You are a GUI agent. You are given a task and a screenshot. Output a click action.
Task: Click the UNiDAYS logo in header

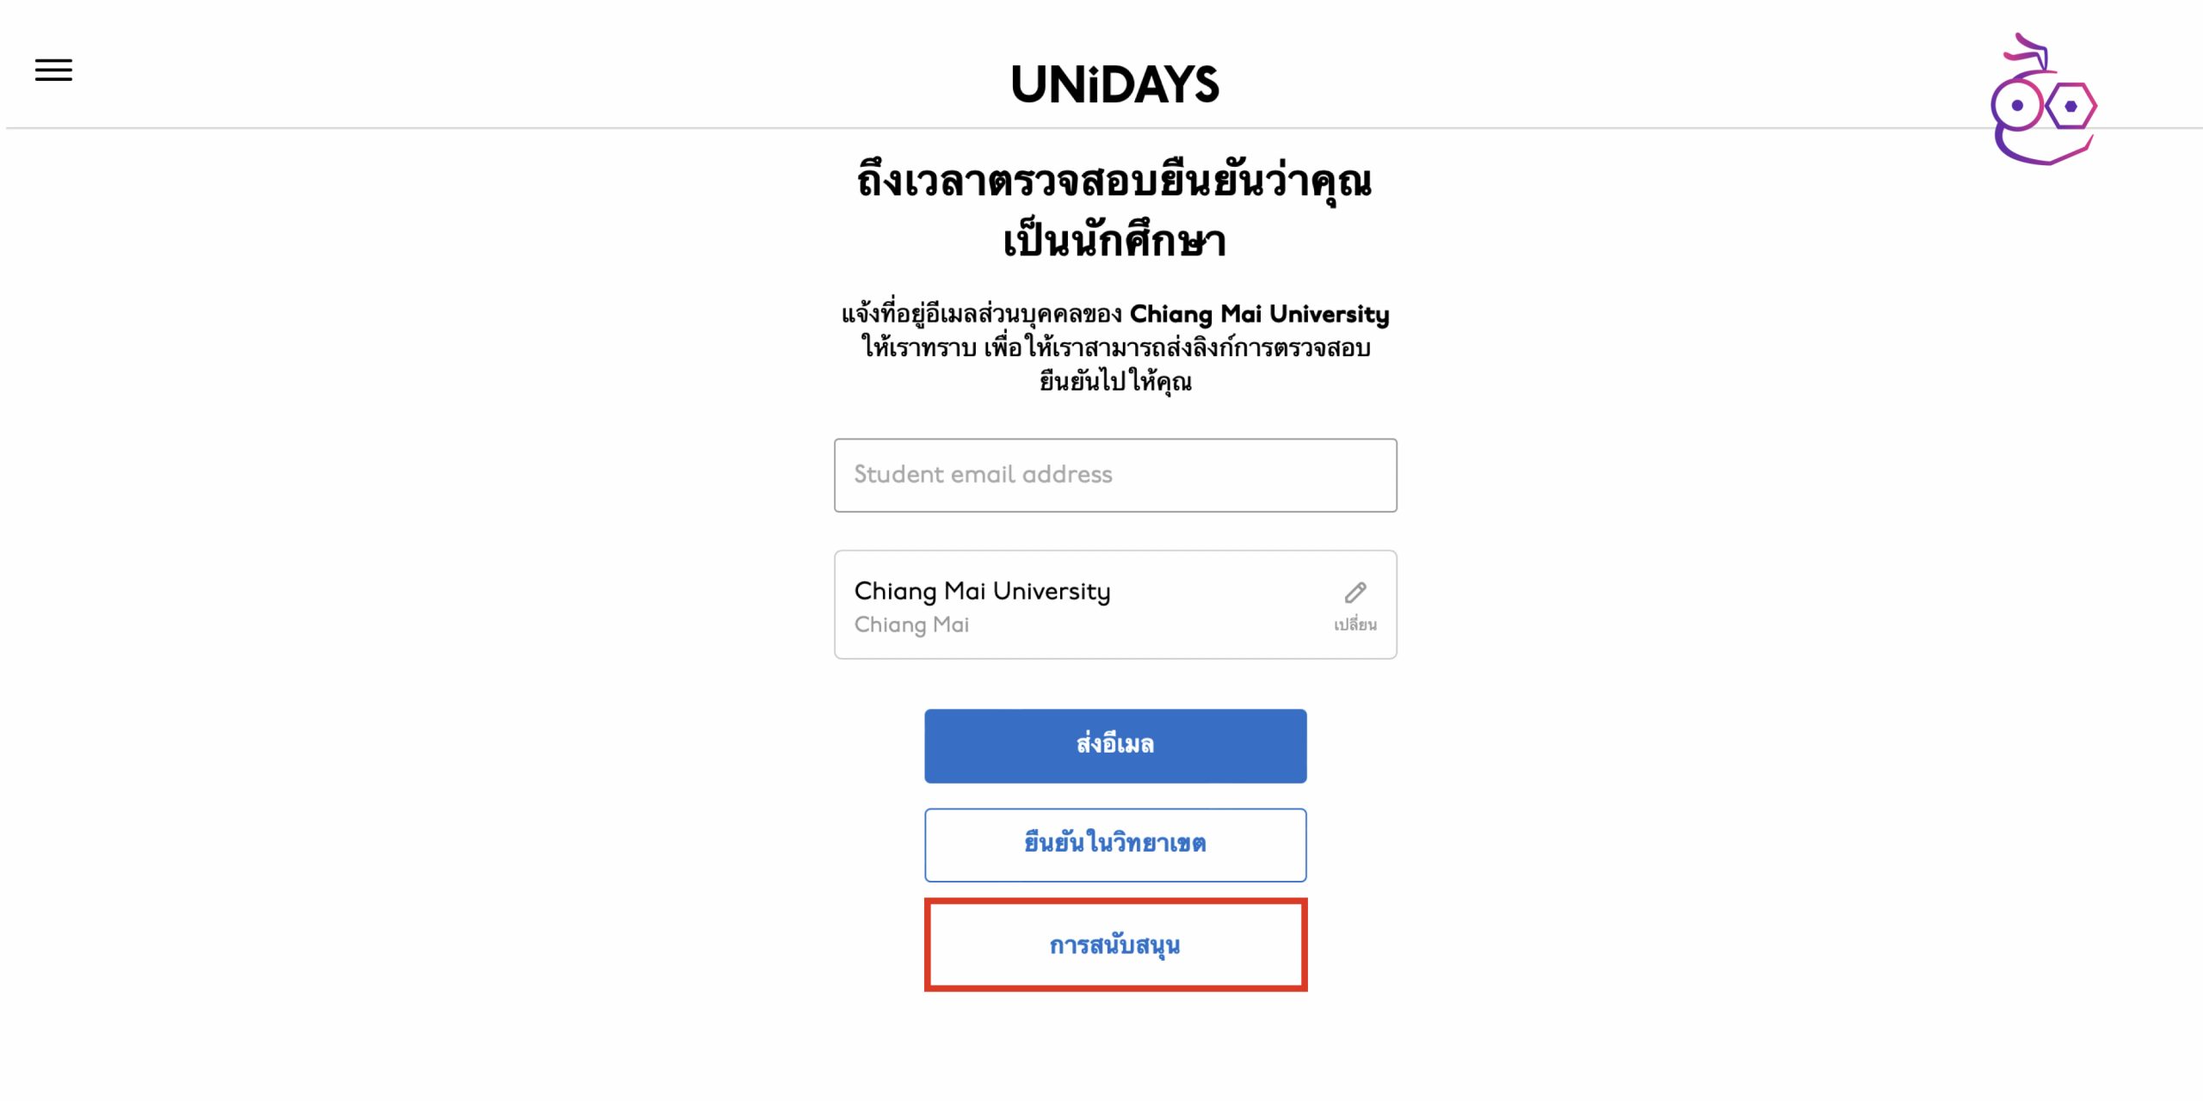click(1114, 84)
